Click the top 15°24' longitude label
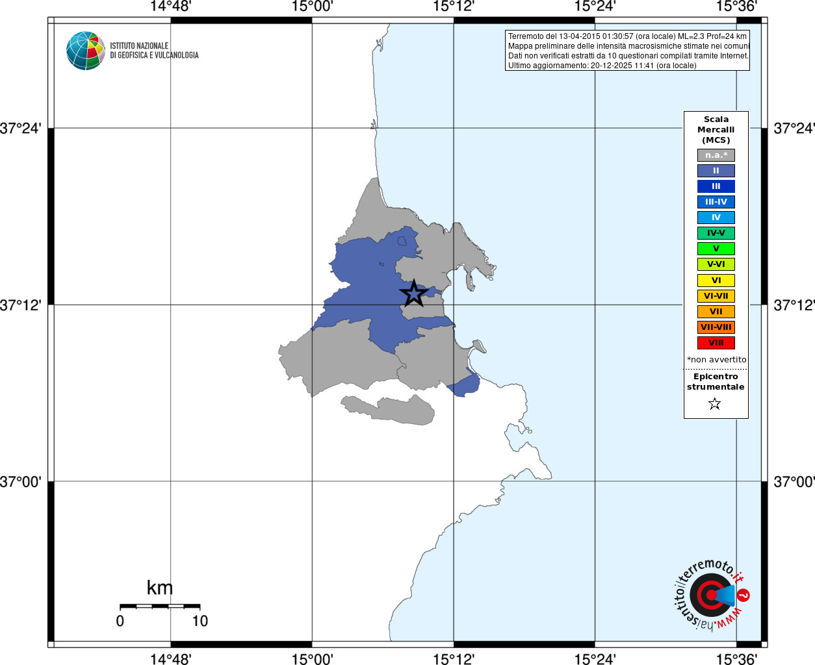Image resolution: width=815 pixels, height=665 pixels. 595,6
